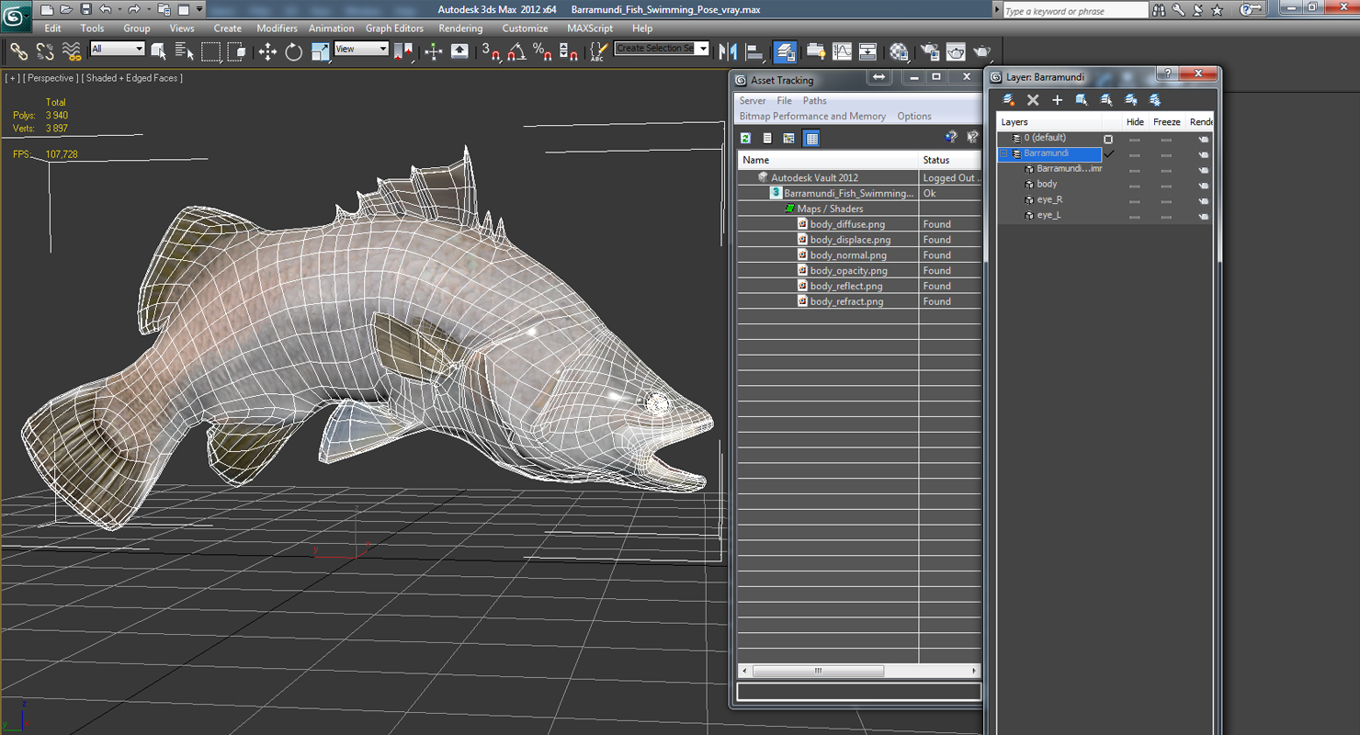Activate the Select and Rotate tool
Viewport: 1360px width, 735px height.
pyautogui.click(x=294, y=52)
